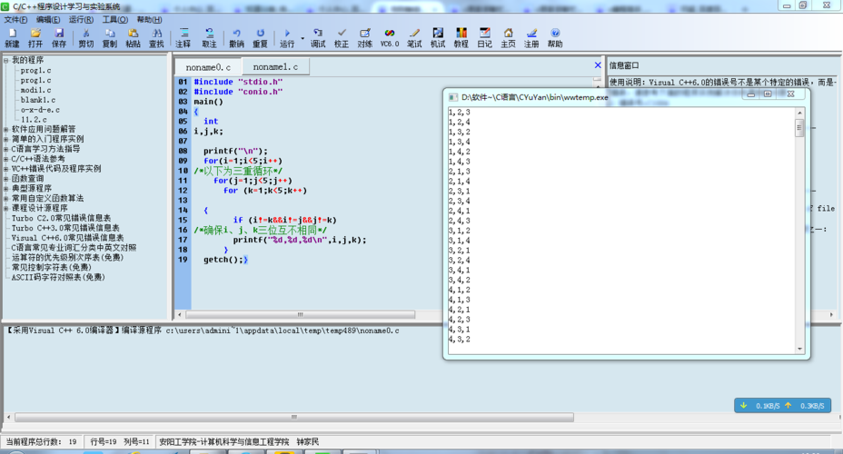Expand the 软件应用问题解答 node

[x=6, y=130]
